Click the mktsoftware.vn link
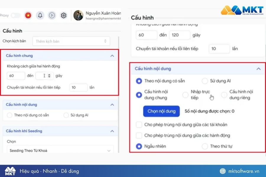 [x=244, y=171]
